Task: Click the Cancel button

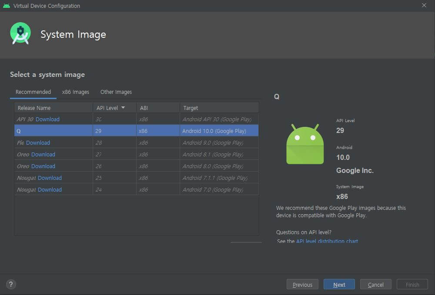Action: click(376, 285)
